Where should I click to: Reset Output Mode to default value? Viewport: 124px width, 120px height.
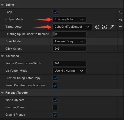(x=121, y=20)
